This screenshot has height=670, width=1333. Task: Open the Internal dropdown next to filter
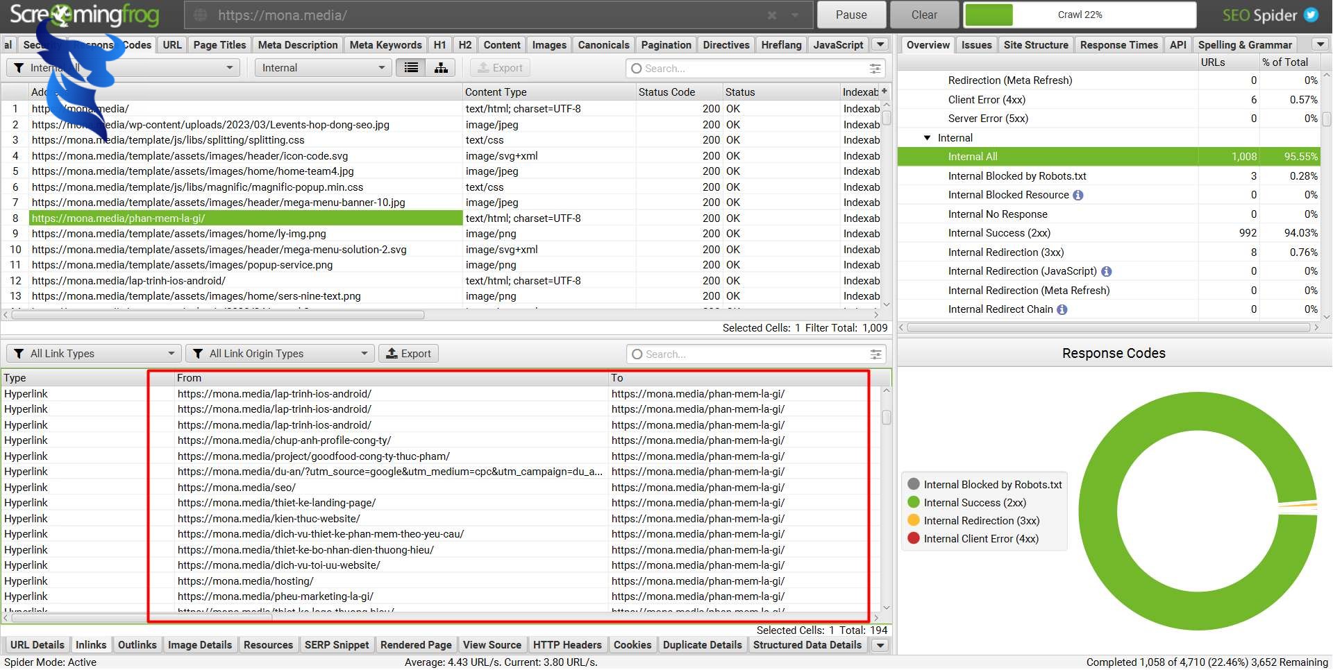pos(323,68)
